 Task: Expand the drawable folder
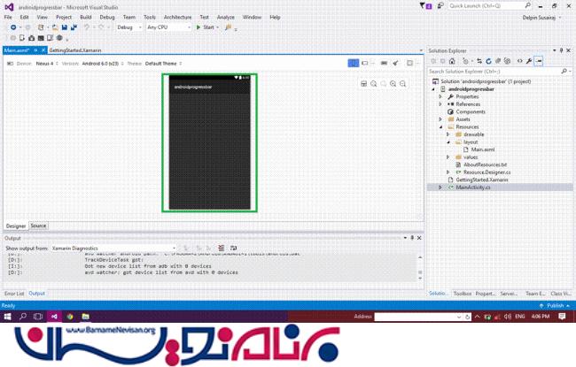[448, 134]
